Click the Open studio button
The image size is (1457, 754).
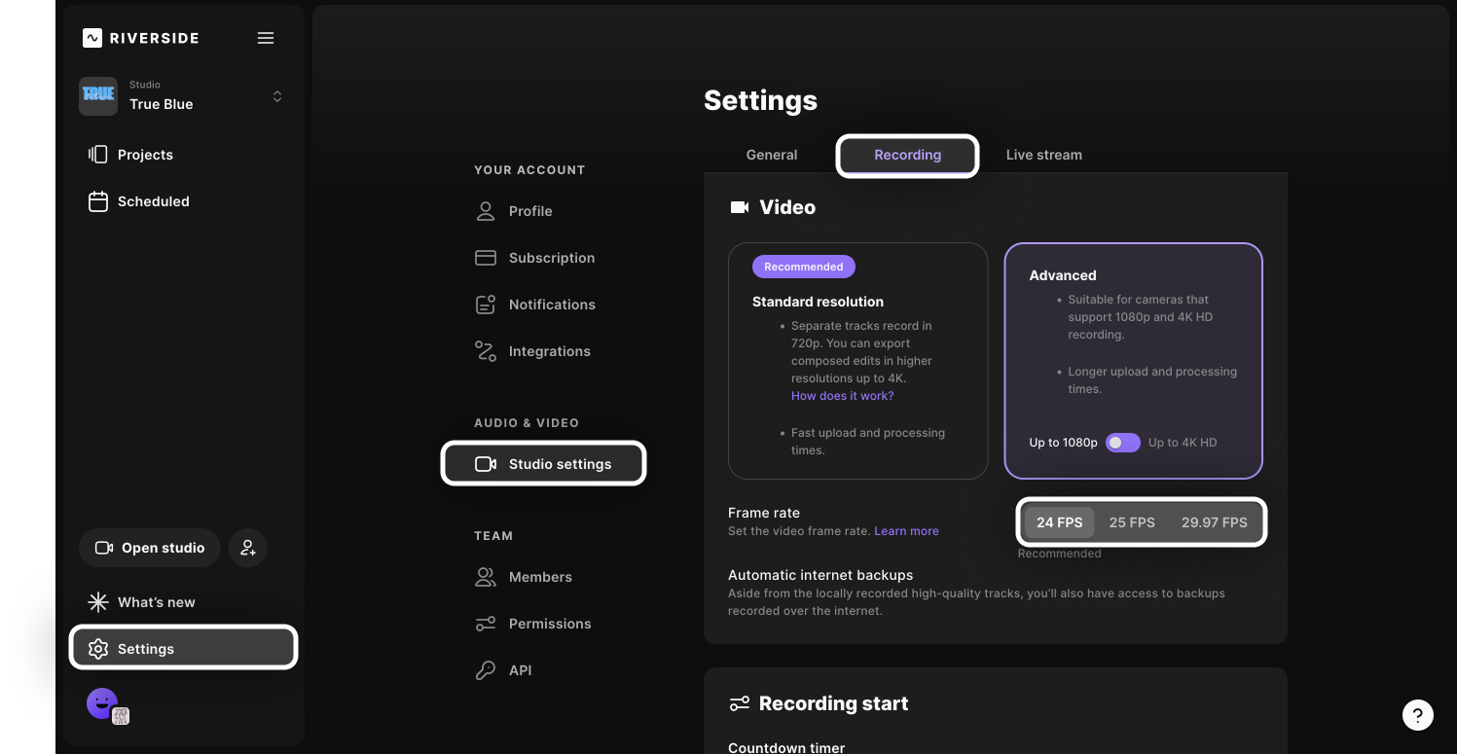click(150, 548)
